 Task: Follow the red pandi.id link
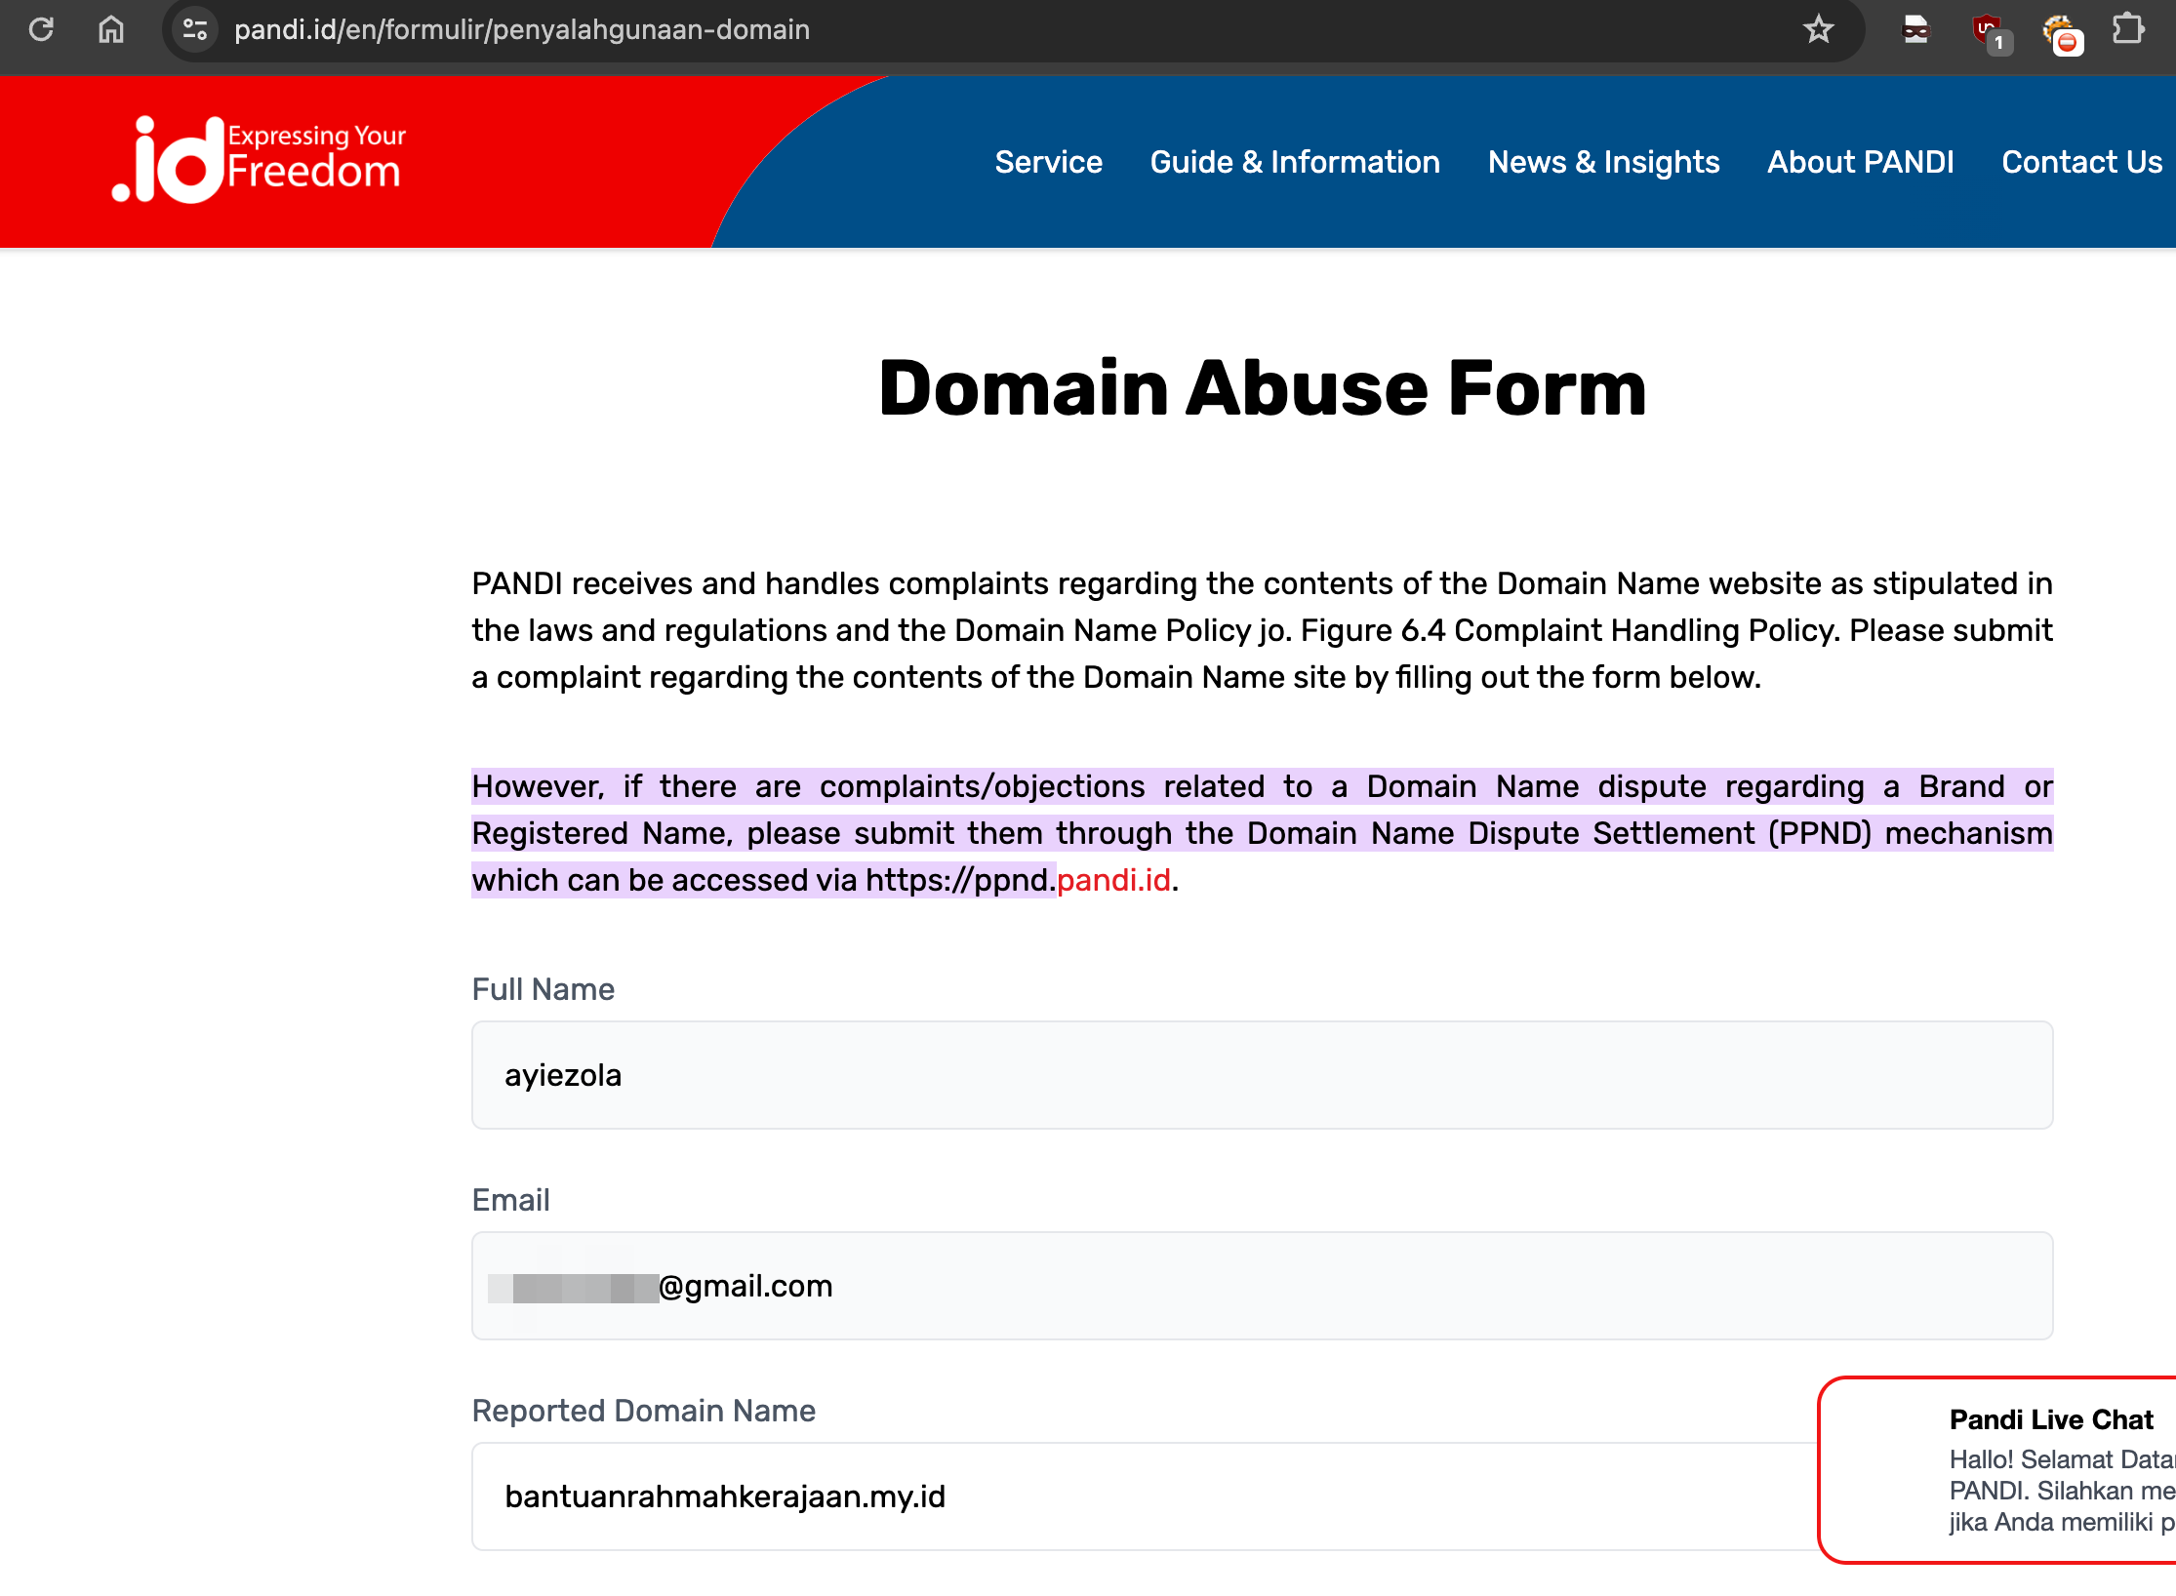pos(1113,880)
